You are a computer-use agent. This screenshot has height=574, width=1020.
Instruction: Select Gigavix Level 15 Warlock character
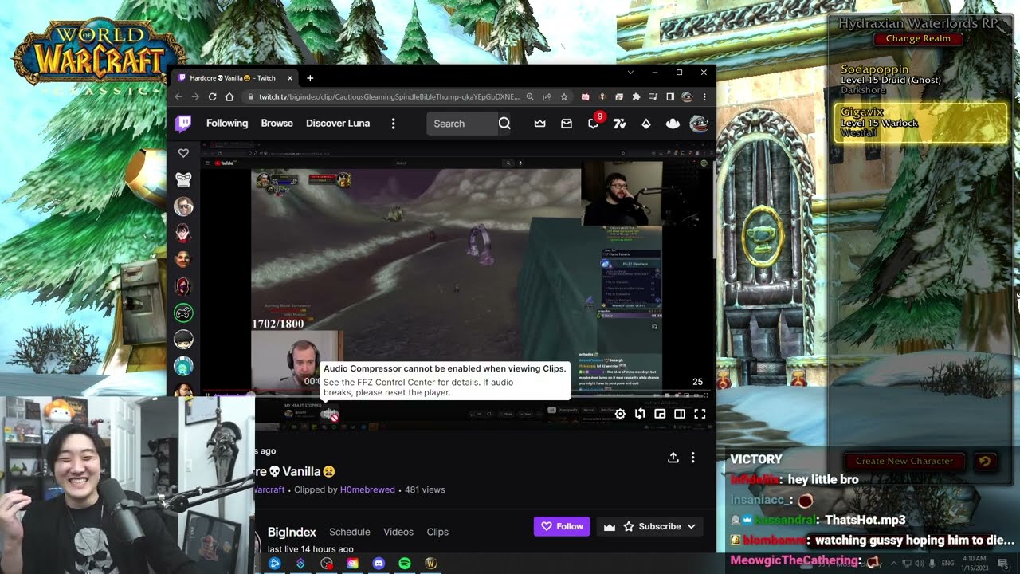(x=919, y=122)
